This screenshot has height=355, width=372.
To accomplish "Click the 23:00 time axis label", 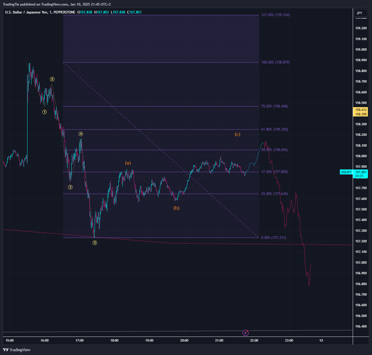I will [289, 340].
